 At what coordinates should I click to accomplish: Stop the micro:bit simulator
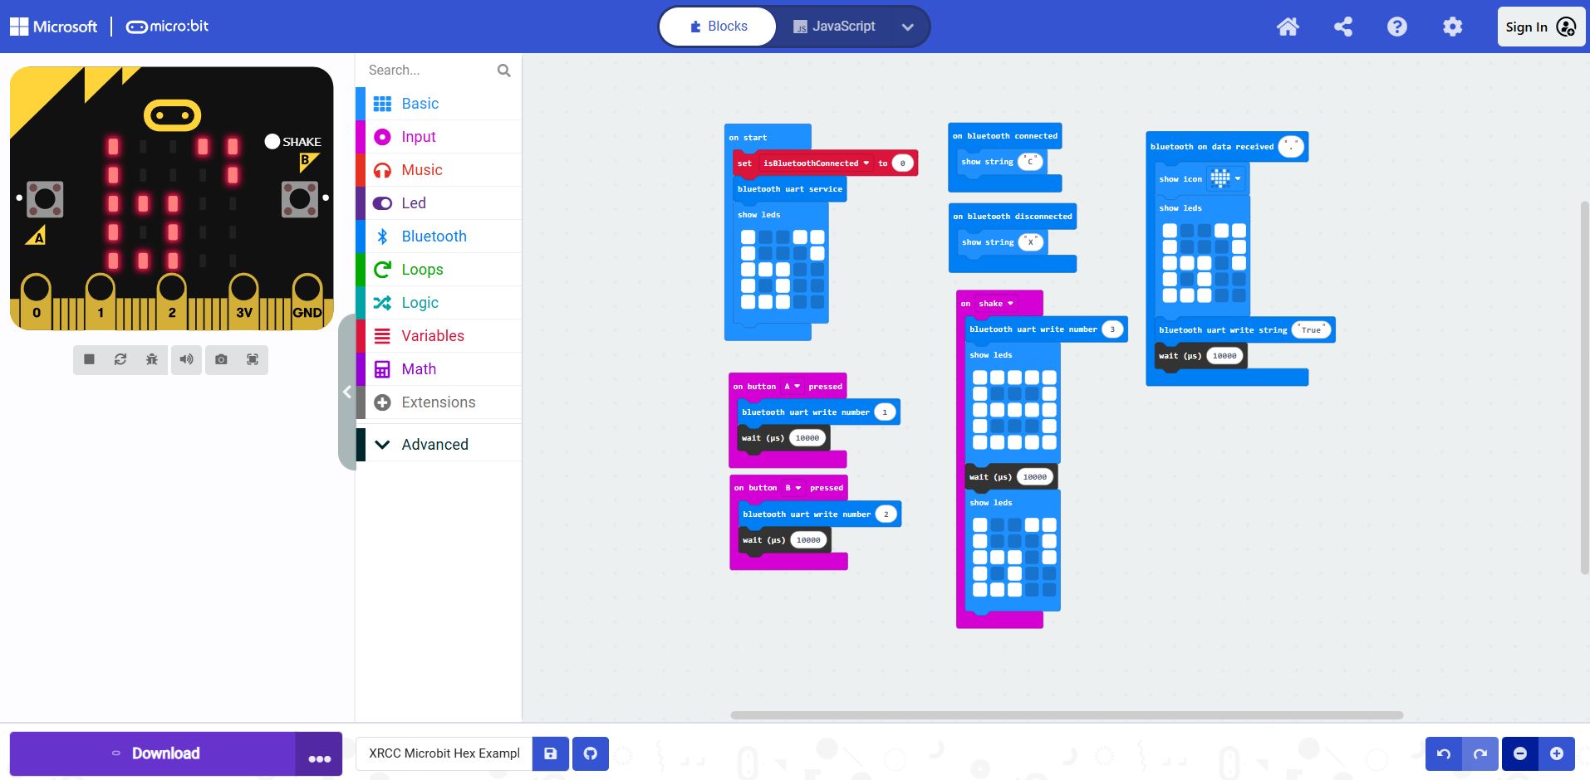pyautogui.click(x=89, y=359)
